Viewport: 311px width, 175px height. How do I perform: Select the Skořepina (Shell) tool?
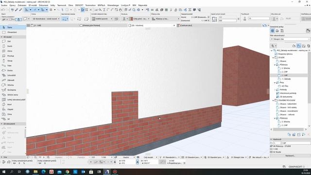[13, 90]
